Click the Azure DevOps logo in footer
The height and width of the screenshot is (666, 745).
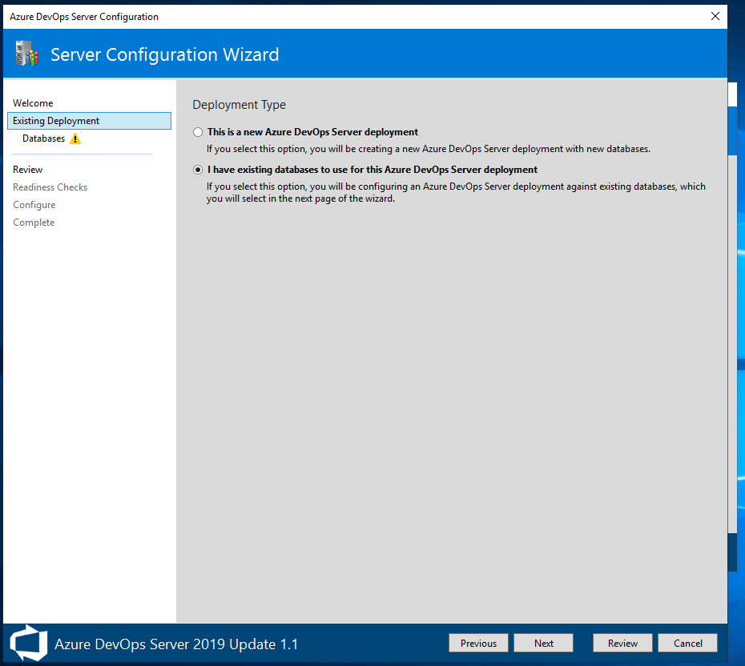(29, 644)
